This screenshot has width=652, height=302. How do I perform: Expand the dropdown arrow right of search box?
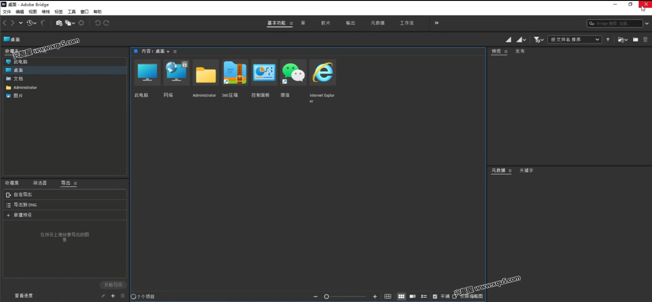pos(647,23)
